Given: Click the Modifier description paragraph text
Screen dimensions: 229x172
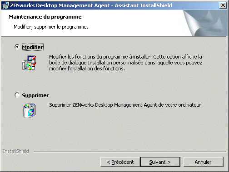Looking at the screenshot, I should click(125, 63).
